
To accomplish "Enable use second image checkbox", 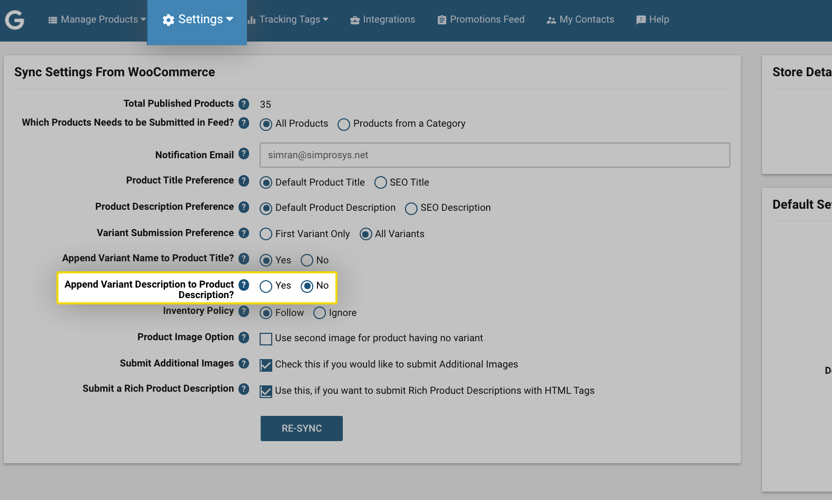I will coord(266,339).
